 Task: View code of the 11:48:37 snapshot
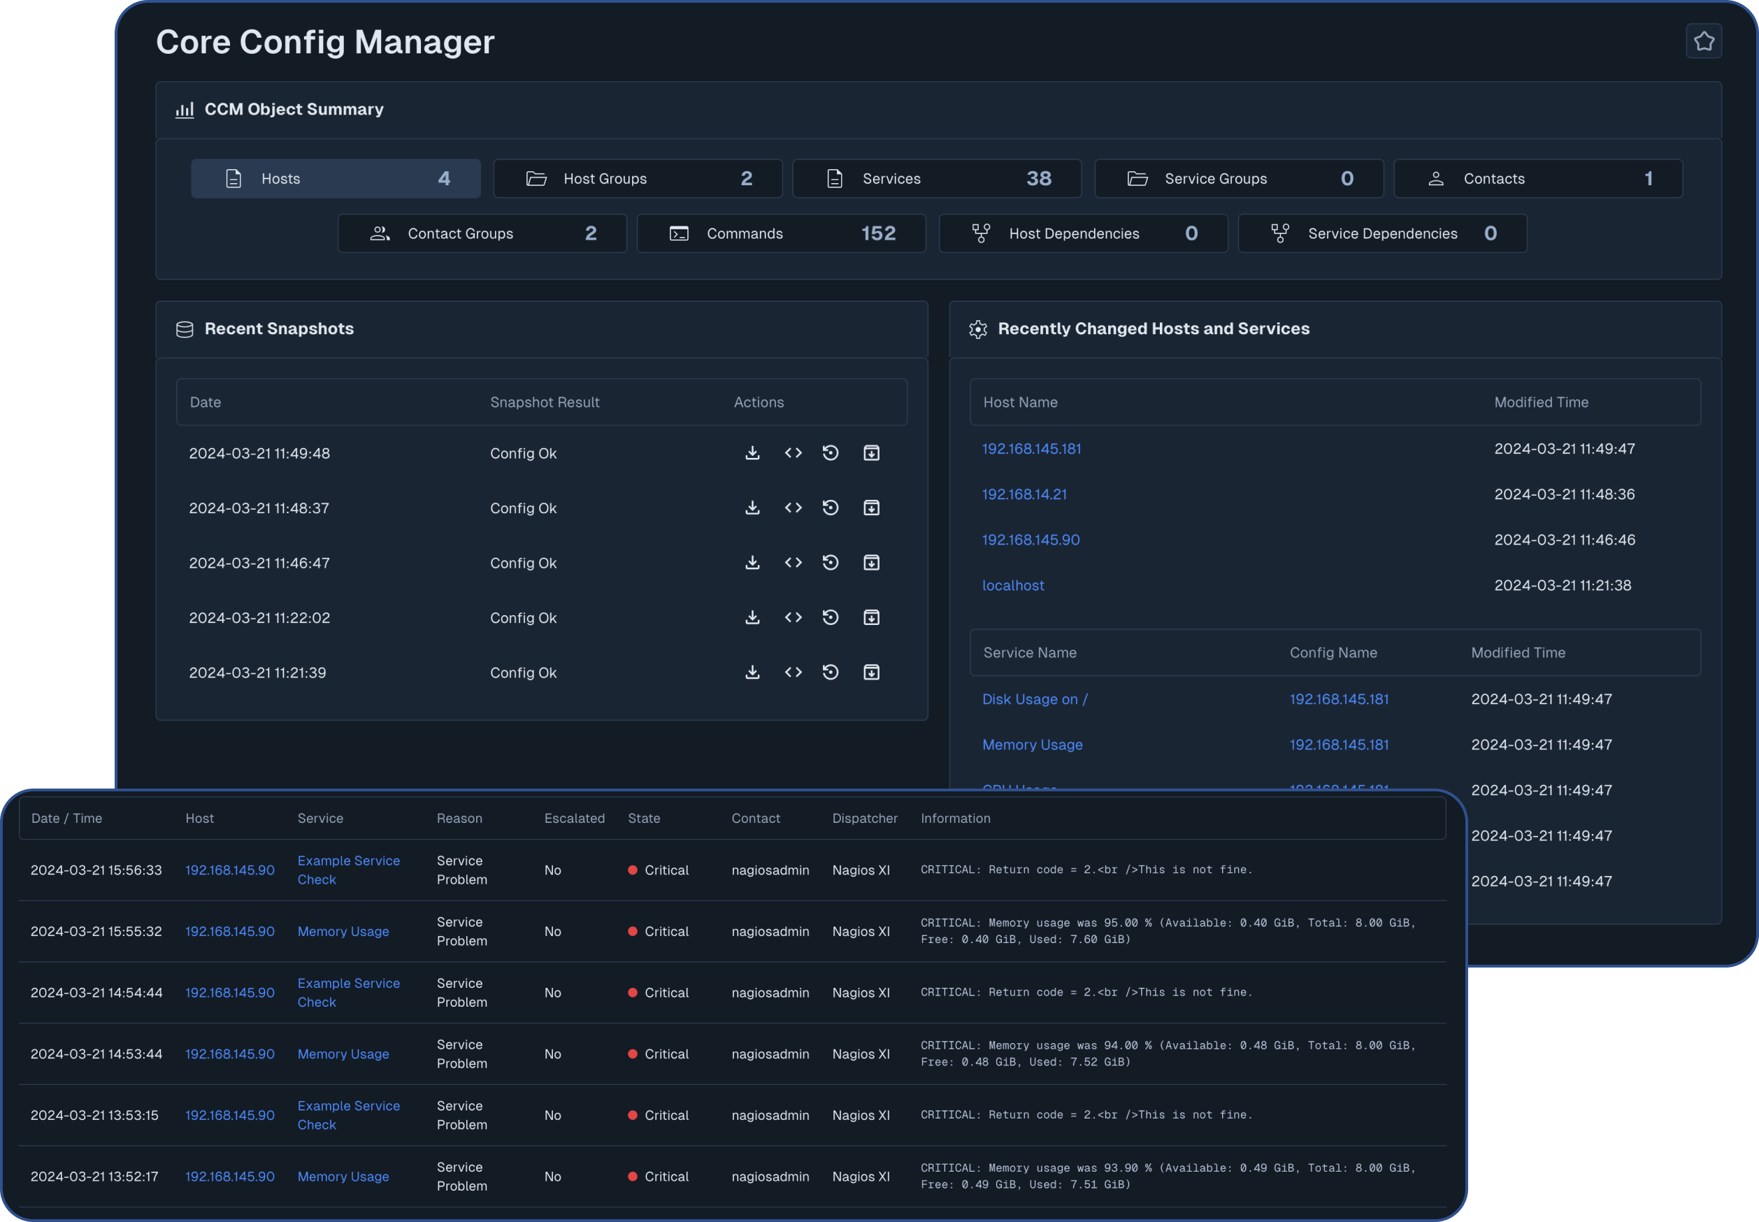(794, 507)
